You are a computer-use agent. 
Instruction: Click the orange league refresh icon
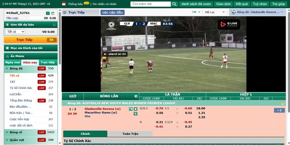283,103
